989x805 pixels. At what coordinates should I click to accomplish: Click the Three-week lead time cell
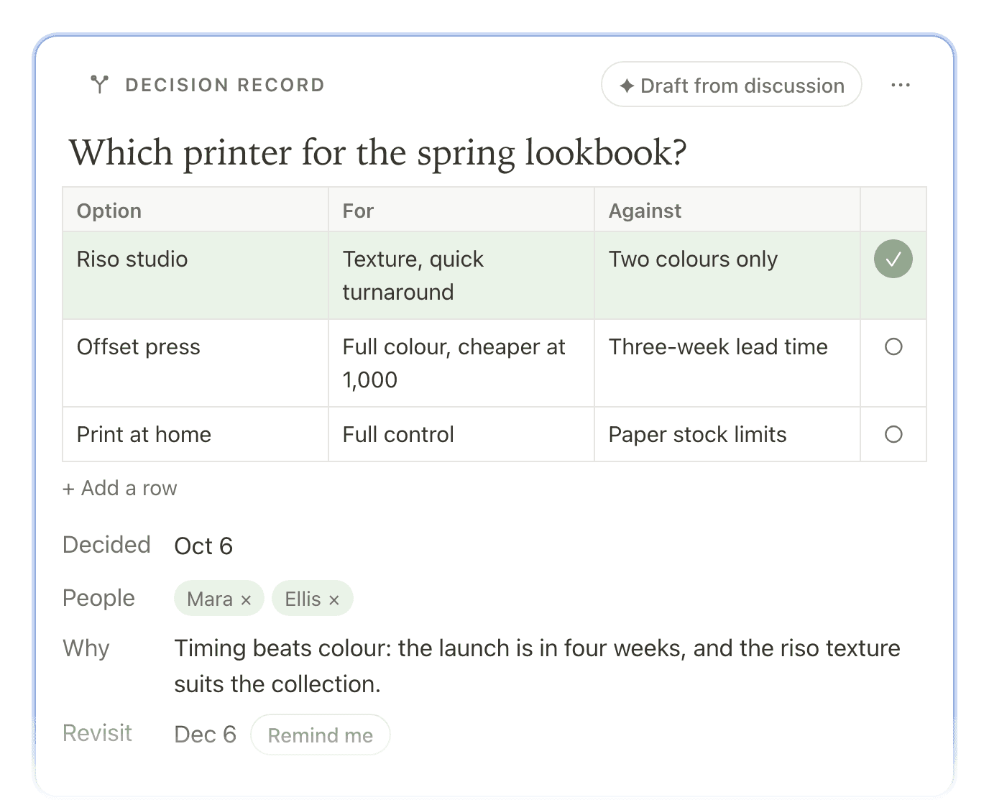click(727, 364)
